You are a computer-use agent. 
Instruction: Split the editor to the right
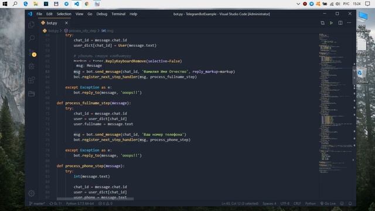tap(340, 23)
